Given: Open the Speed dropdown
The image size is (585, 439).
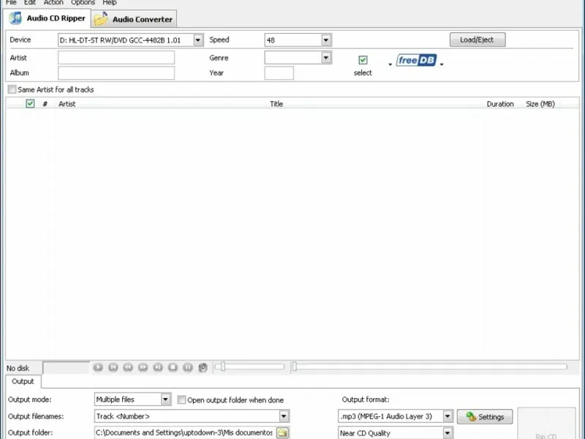Looking at the screenshot, I should tap(326, 40).
